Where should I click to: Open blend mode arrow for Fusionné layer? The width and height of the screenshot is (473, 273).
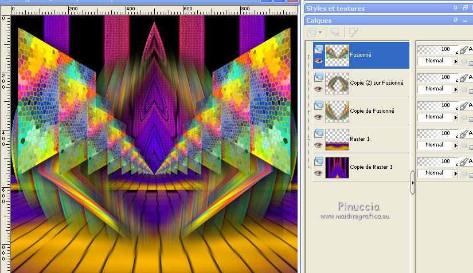click(x=455, y=61)
